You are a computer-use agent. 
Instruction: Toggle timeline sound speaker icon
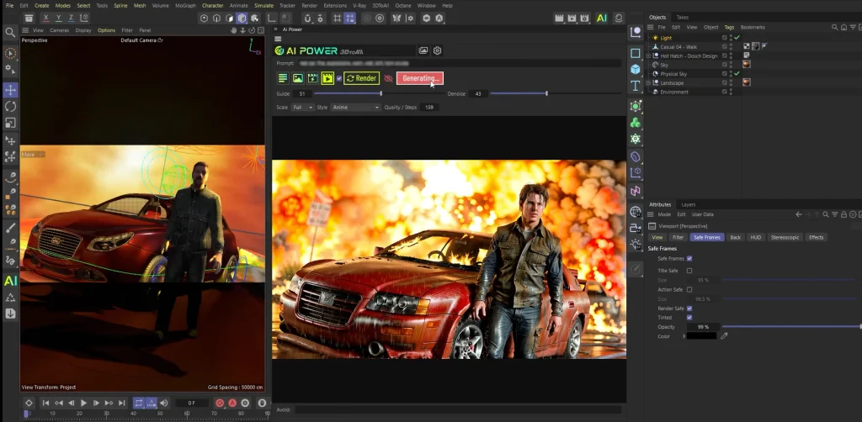164,403
